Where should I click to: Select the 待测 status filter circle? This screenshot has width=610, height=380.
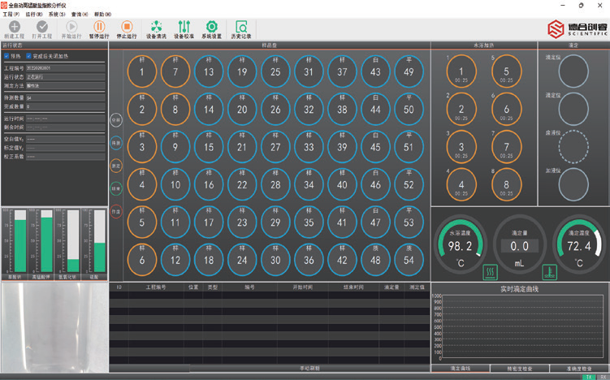pos(116,142)
